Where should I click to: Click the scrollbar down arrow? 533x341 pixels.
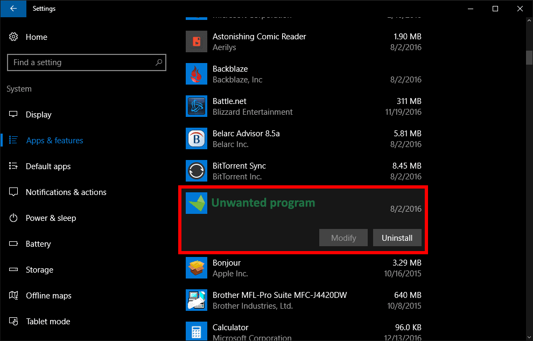click(529, 337)
